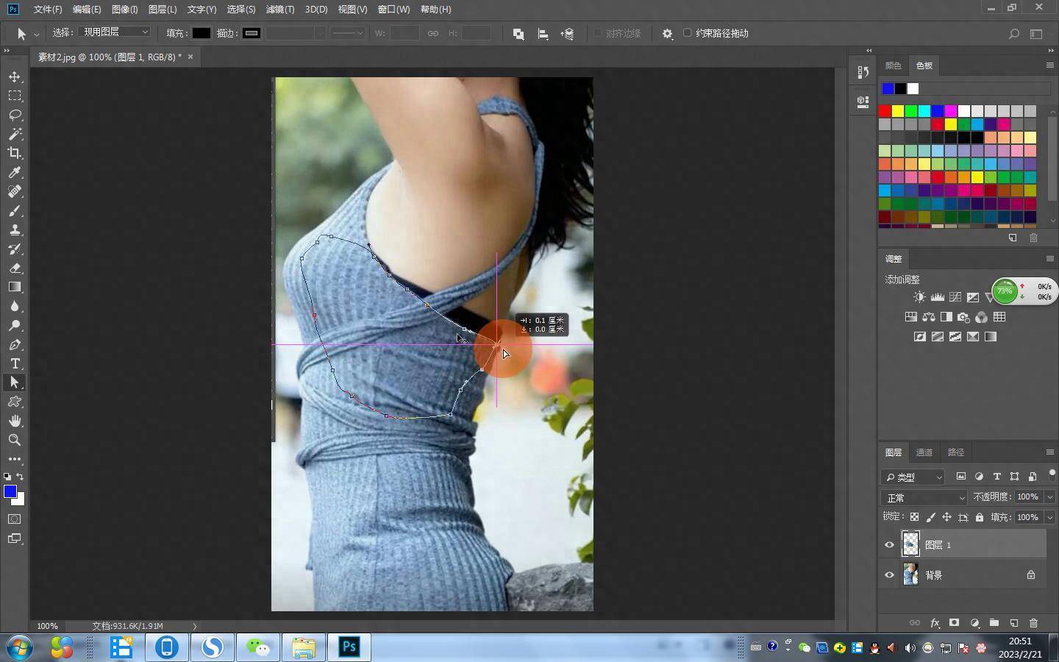
Task: Hide the 图层 1 layer visibility
Action: point(889,545)
